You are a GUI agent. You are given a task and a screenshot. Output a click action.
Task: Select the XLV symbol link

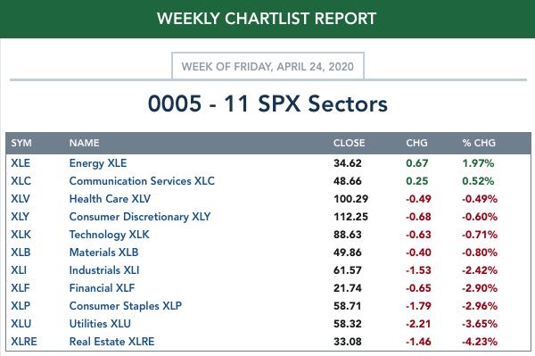21,199
